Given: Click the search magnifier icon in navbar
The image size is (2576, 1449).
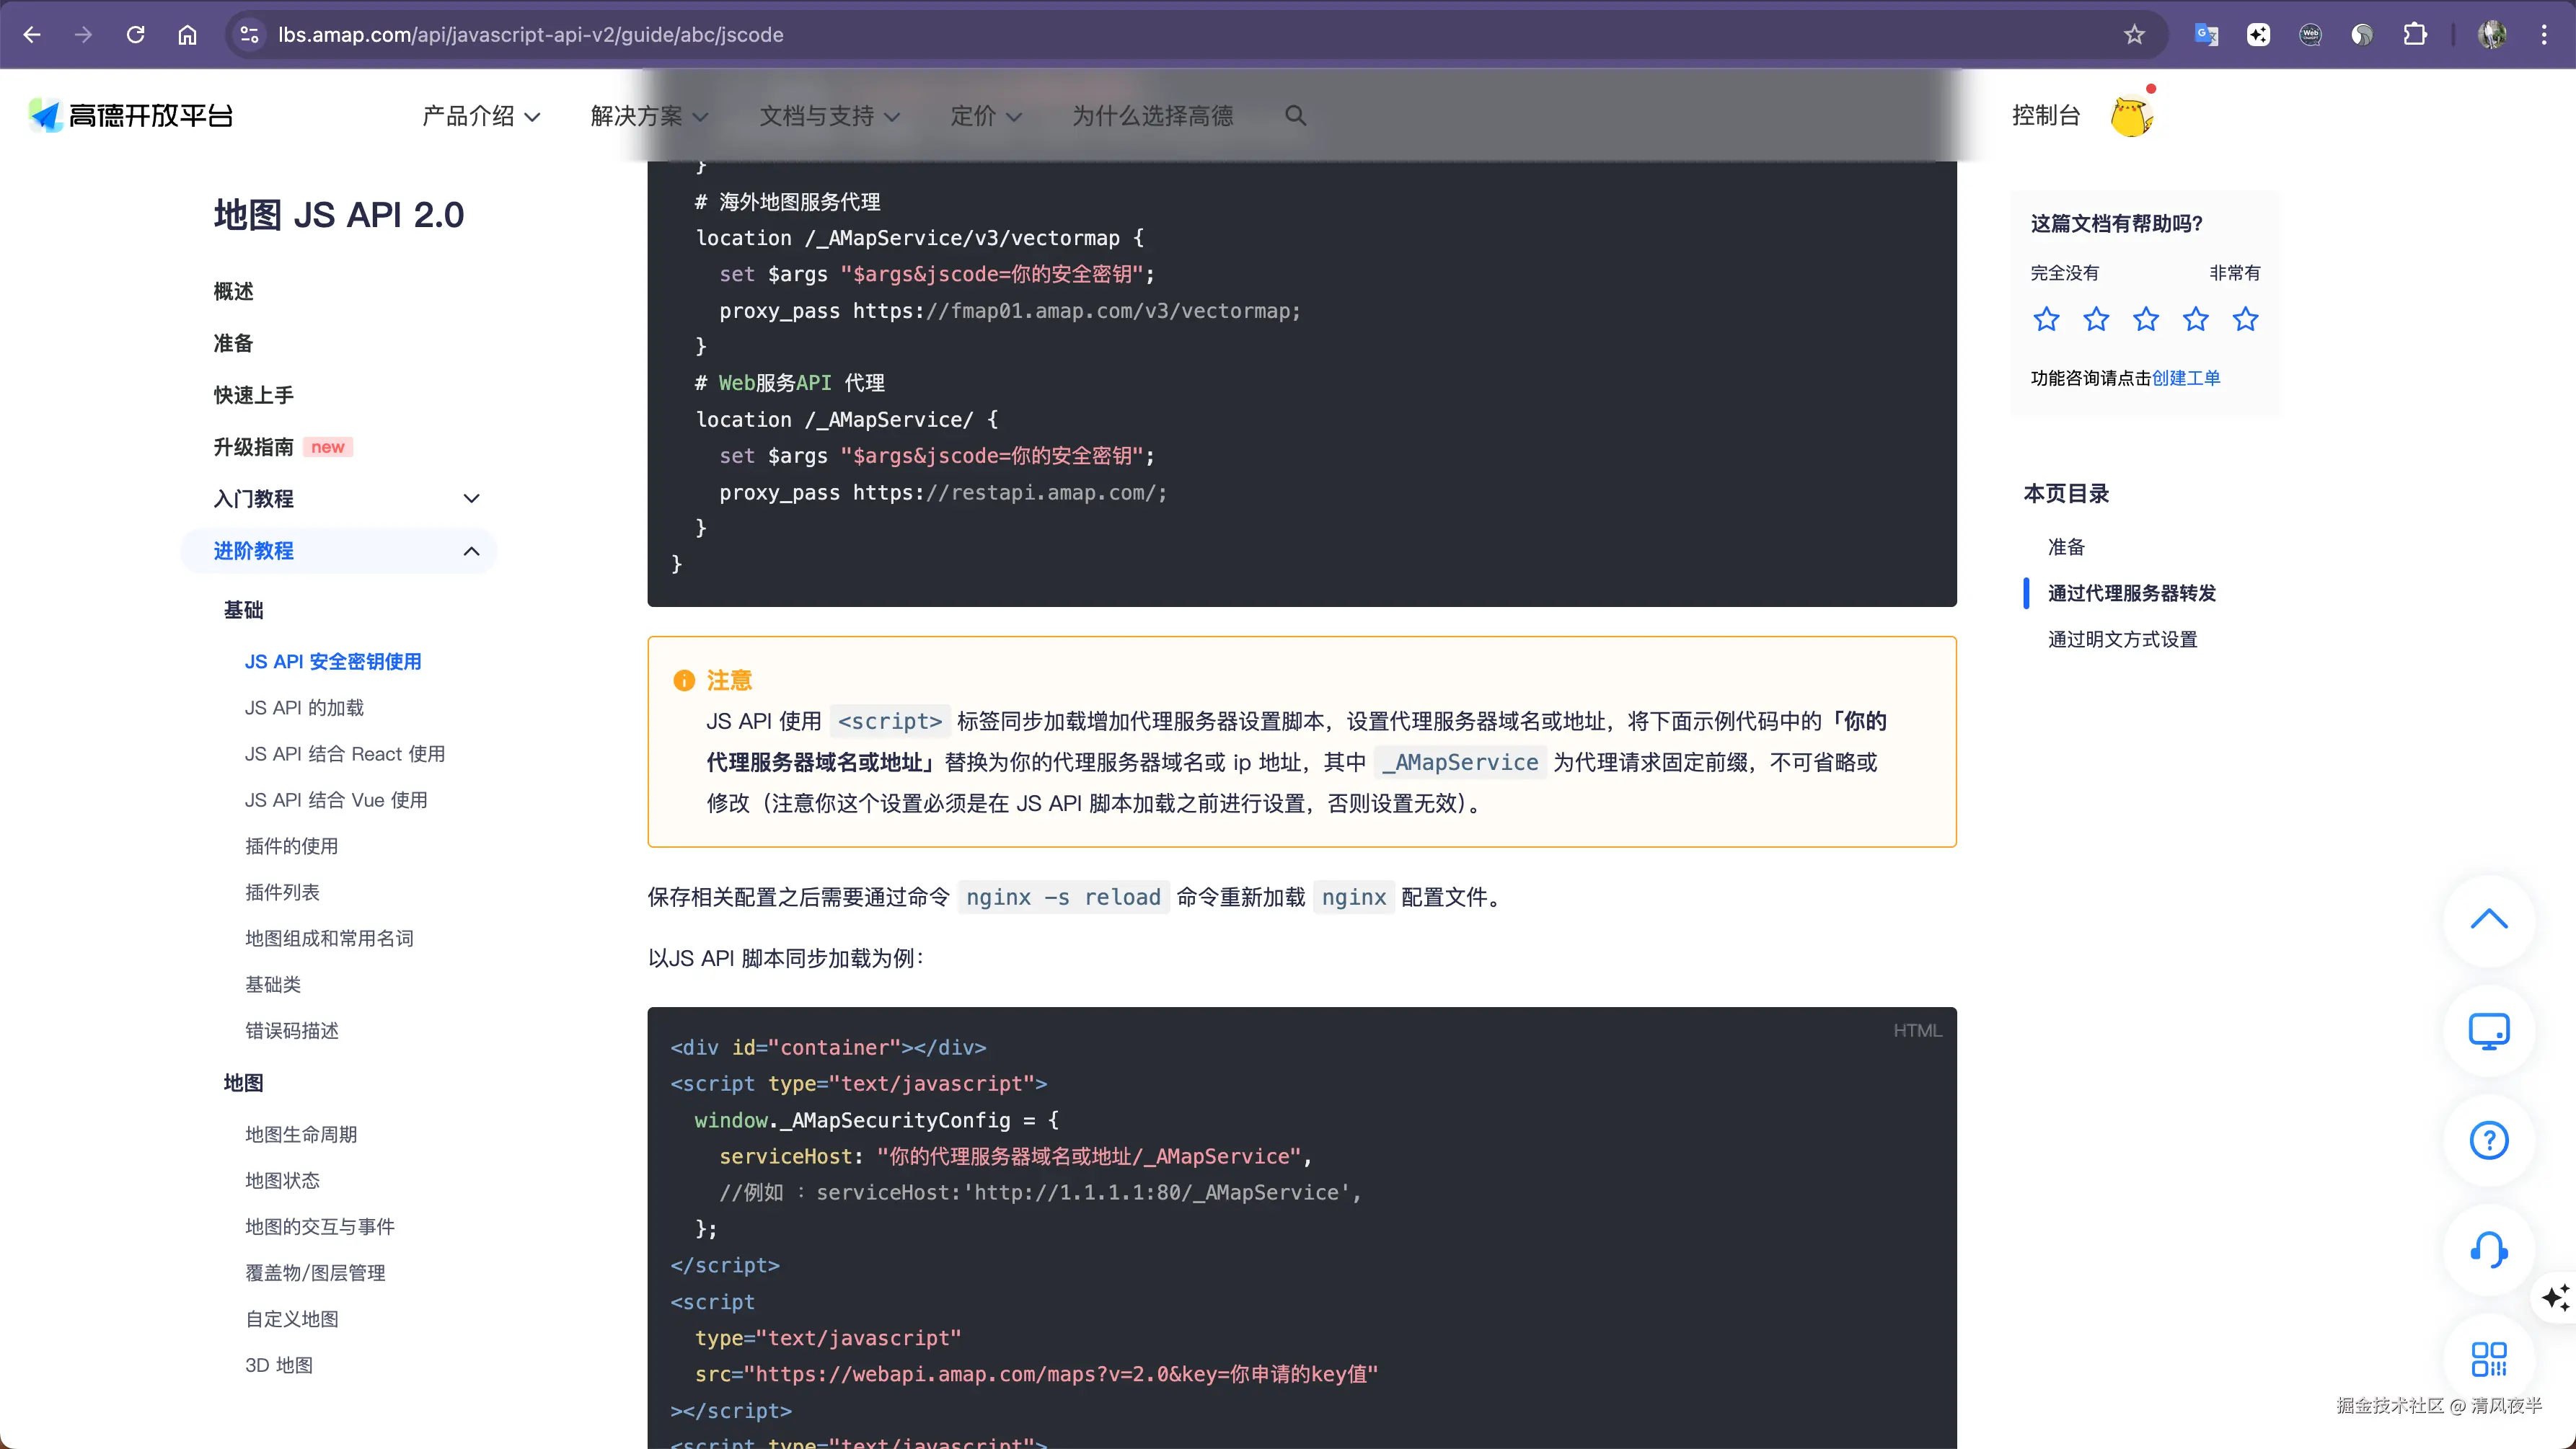Looking at the screenshot, I should [x=1295, y=116].
